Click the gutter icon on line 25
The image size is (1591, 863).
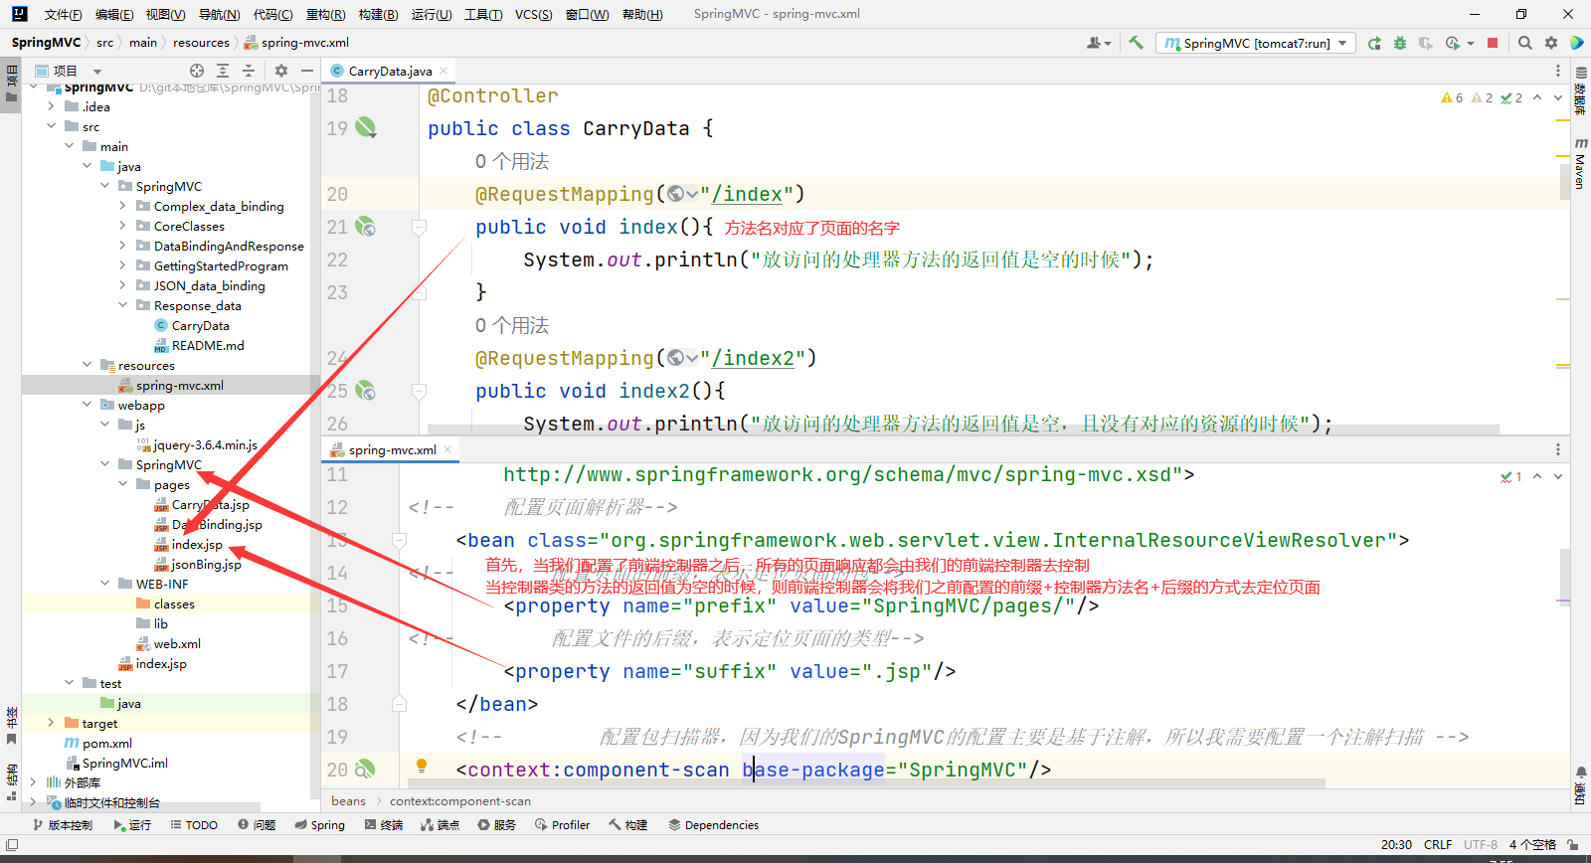[366, 391]
